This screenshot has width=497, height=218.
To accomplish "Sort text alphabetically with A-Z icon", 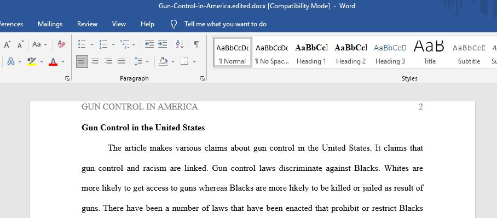I will pyautogui.click(x=180, y=44).
